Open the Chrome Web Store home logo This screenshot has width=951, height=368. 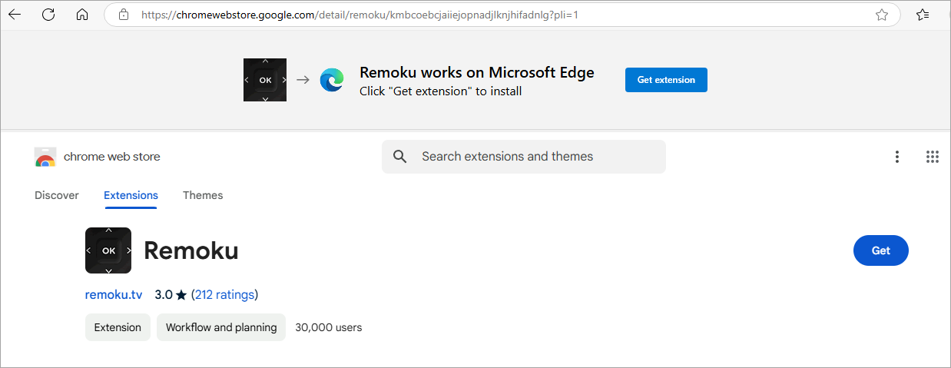coord(45,157)
